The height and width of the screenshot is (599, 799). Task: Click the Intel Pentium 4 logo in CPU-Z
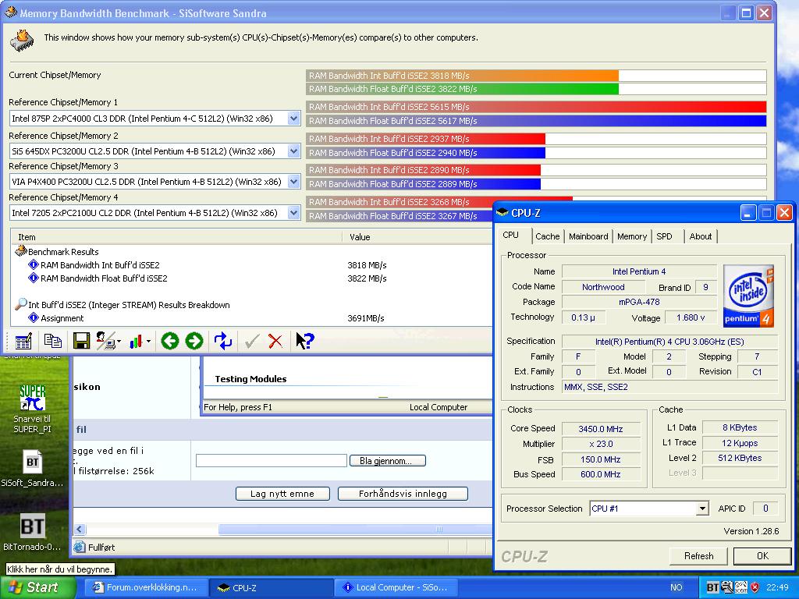pyautogui.click(x=748, y=296)
